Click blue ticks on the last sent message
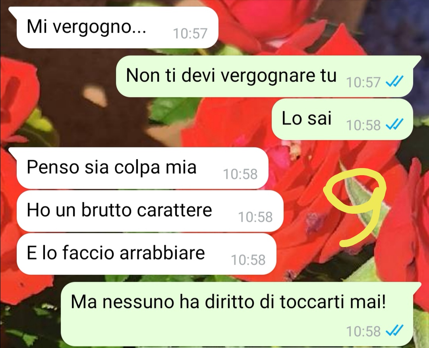Image resolution: width=429 pixels, height=348 pixels. [394, 331]
